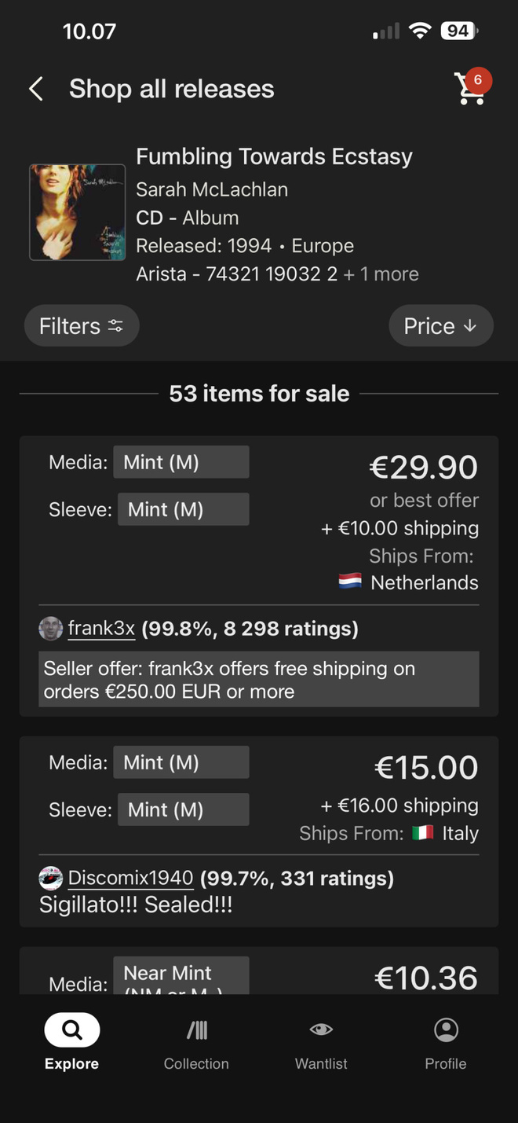518x1123 pixels.
Task: Tap the Near Mint media badge
Action: (181, 976)
